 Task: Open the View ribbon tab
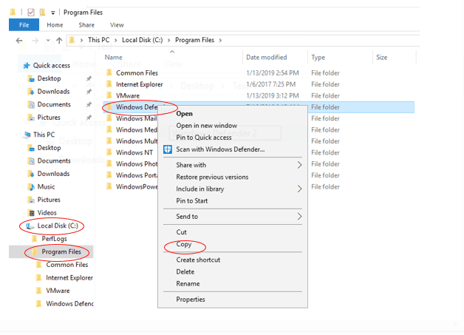click(x=117, y=25)
